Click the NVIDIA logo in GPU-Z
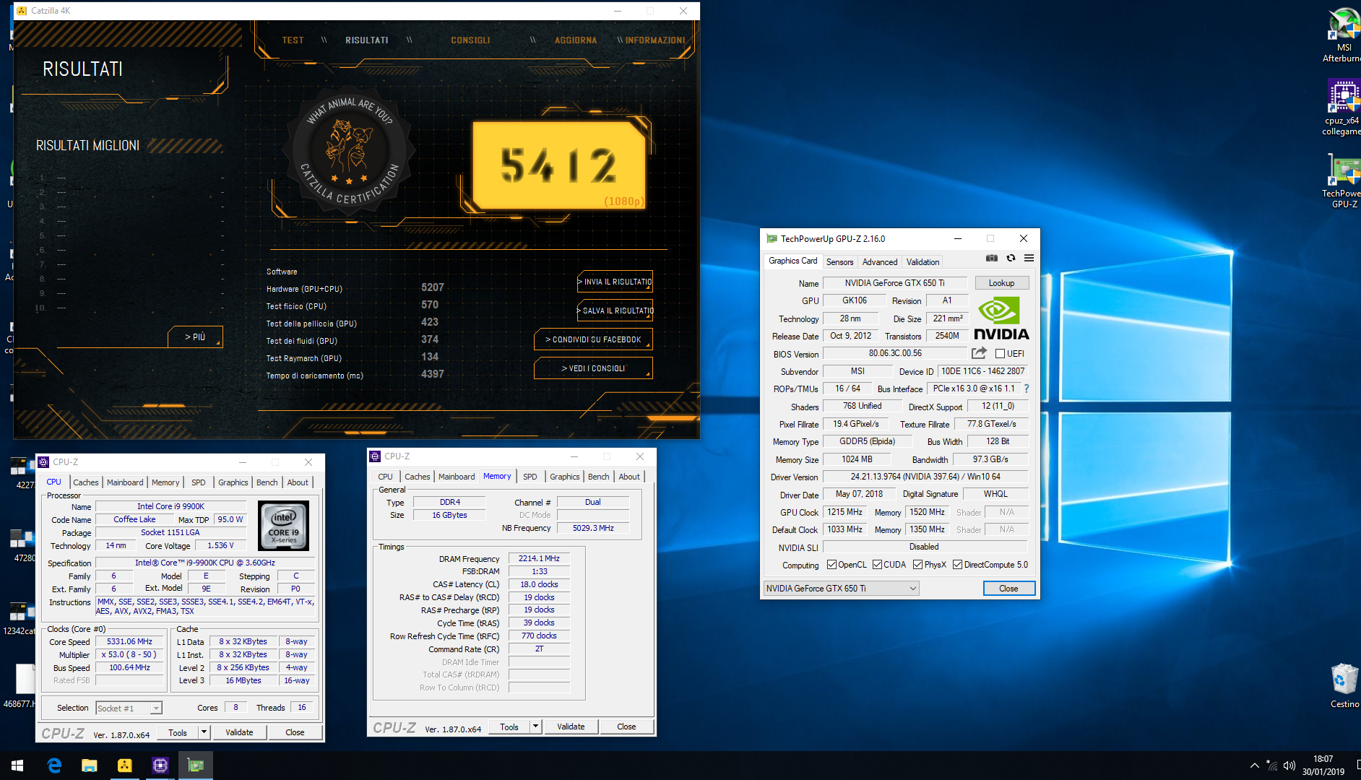 coord(1001,318)
